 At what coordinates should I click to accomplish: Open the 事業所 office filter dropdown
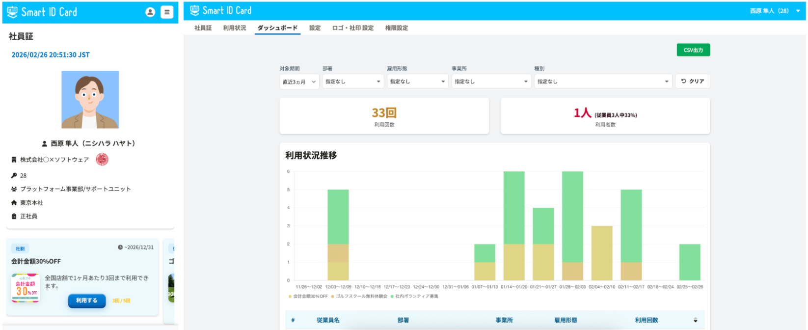[x=490, y=82]
